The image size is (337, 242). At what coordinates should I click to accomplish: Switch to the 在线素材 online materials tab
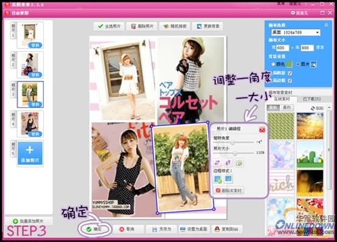click(x=282, y=99)
